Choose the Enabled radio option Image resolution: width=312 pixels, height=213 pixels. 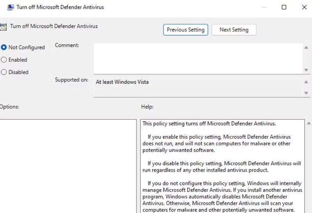pyautogui.click(x=4, y=60)
